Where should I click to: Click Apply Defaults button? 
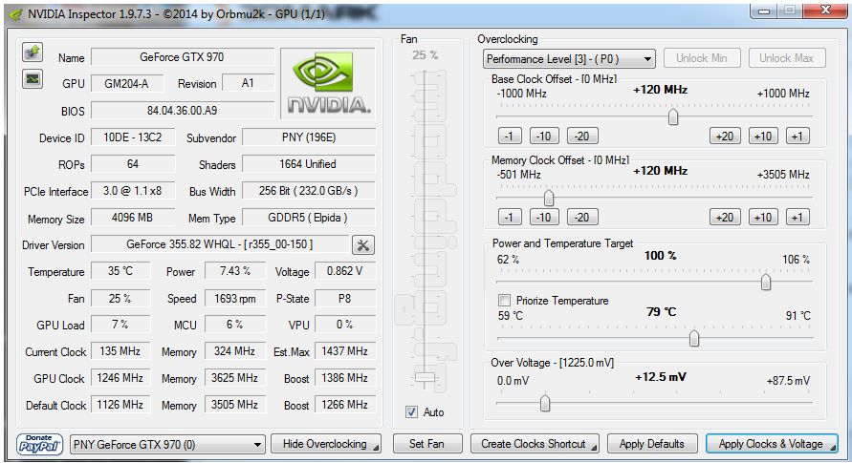[x=652, y=444]
